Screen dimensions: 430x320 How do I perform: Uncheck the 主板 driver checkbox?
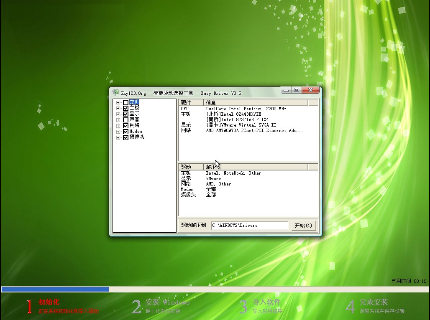tap(125, 108)
